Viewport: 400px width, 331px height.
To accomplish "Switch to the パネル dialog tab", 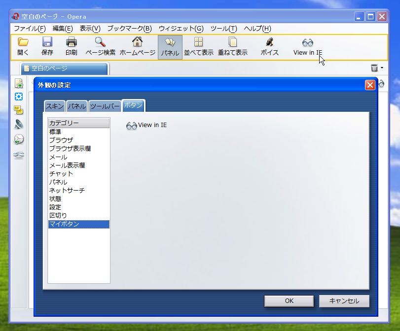I will coord(77,106).
